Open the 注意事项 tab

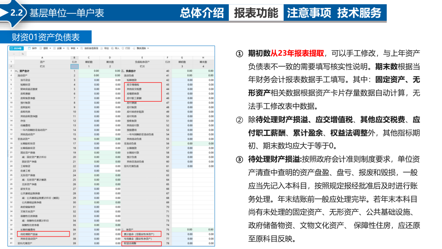[308, 13]
